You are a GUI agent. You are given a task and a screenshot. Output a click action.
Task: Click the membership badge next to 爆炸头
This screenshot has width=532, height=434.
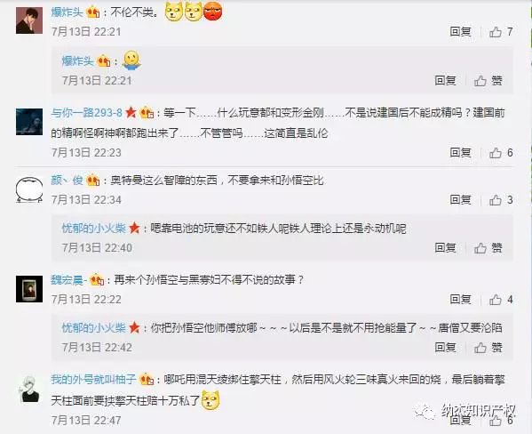[93, 12]
